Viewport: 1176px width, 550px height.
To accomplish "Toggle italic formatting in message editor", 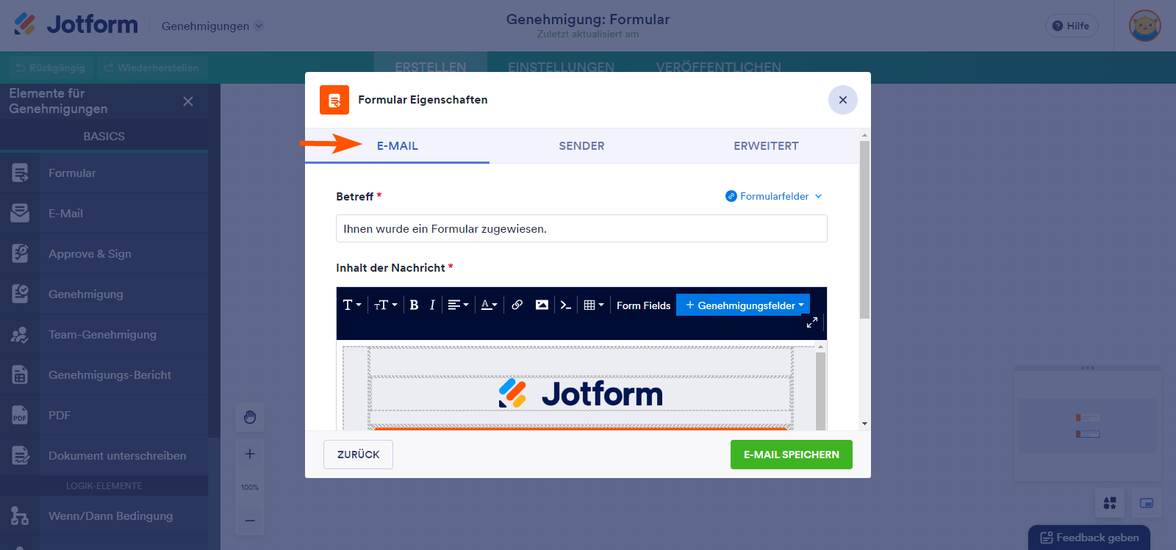I will point(432,305).
